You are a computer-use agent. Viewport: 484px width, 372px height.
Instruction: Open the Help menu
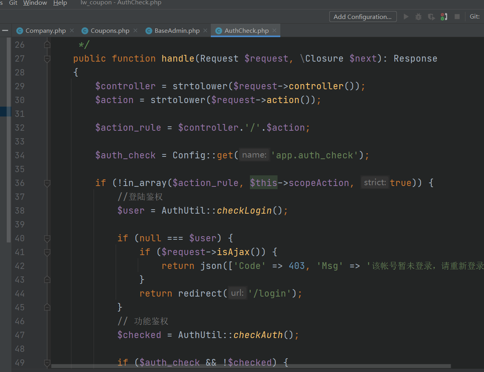[60, 3]
